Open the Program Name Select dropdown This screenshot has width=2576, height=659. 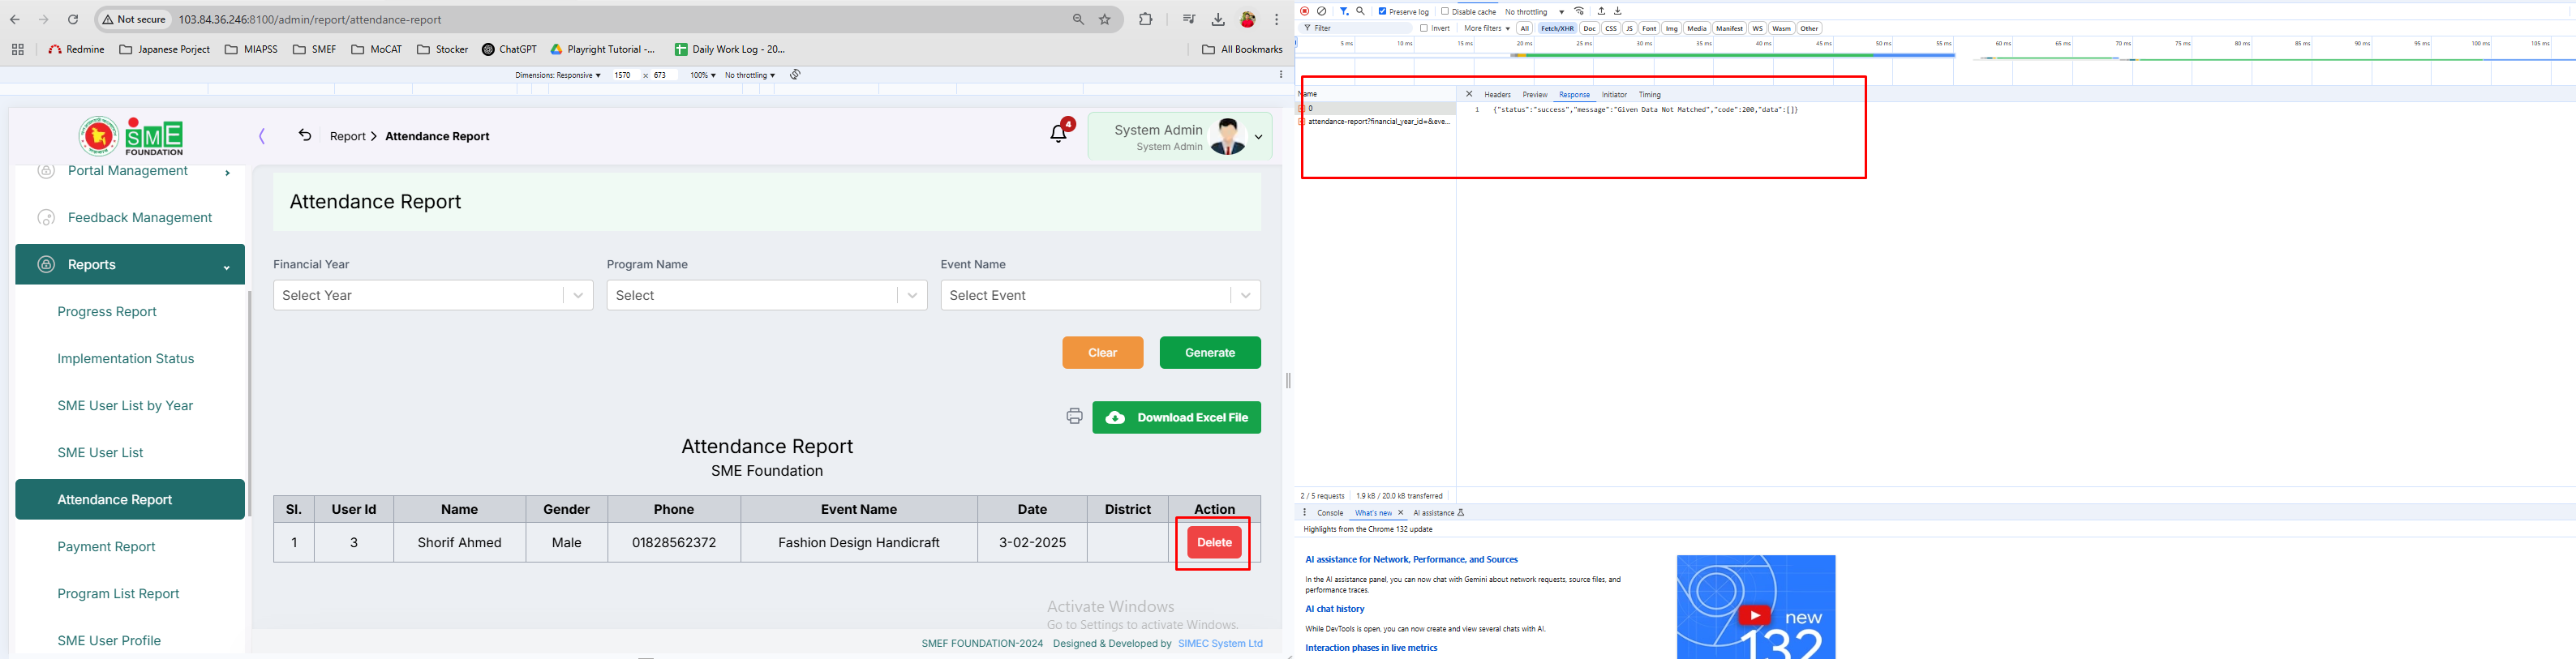tap(767, 295)
